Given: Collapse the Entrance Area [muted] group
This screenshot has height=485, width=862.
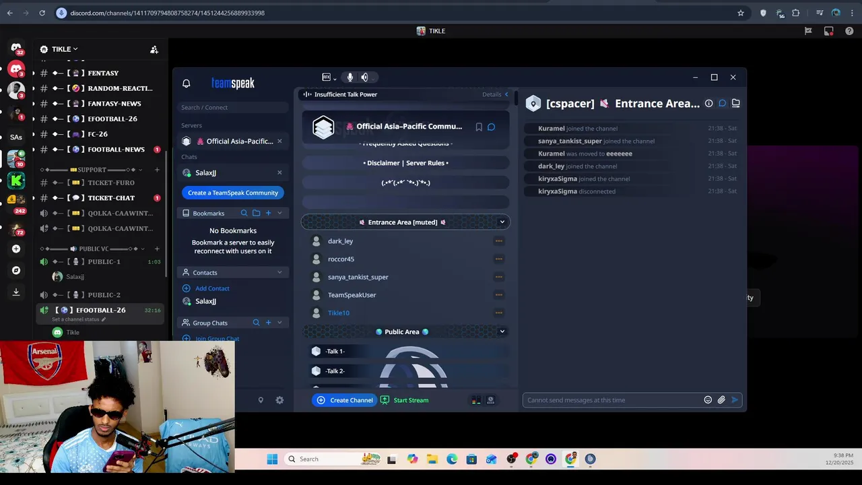Looking at the screenshot, I should (x=502, y=222).
